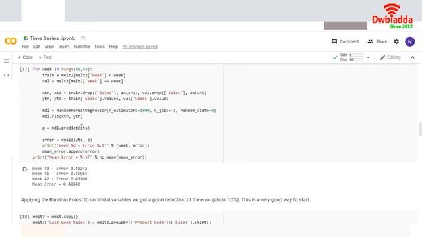Open the N user account avatar
This screenshot has width=422, height=237.
tap(409, 41)
